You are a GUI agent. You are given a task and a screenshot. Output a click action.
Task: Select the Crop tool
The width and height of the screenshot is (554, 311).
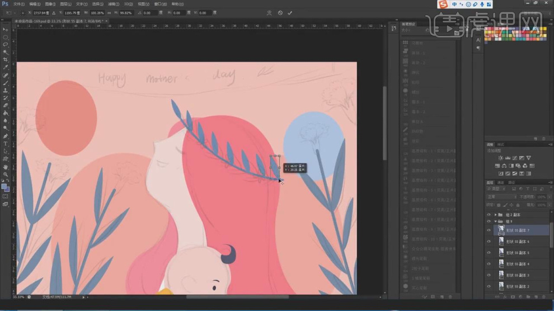click(6, 59)
